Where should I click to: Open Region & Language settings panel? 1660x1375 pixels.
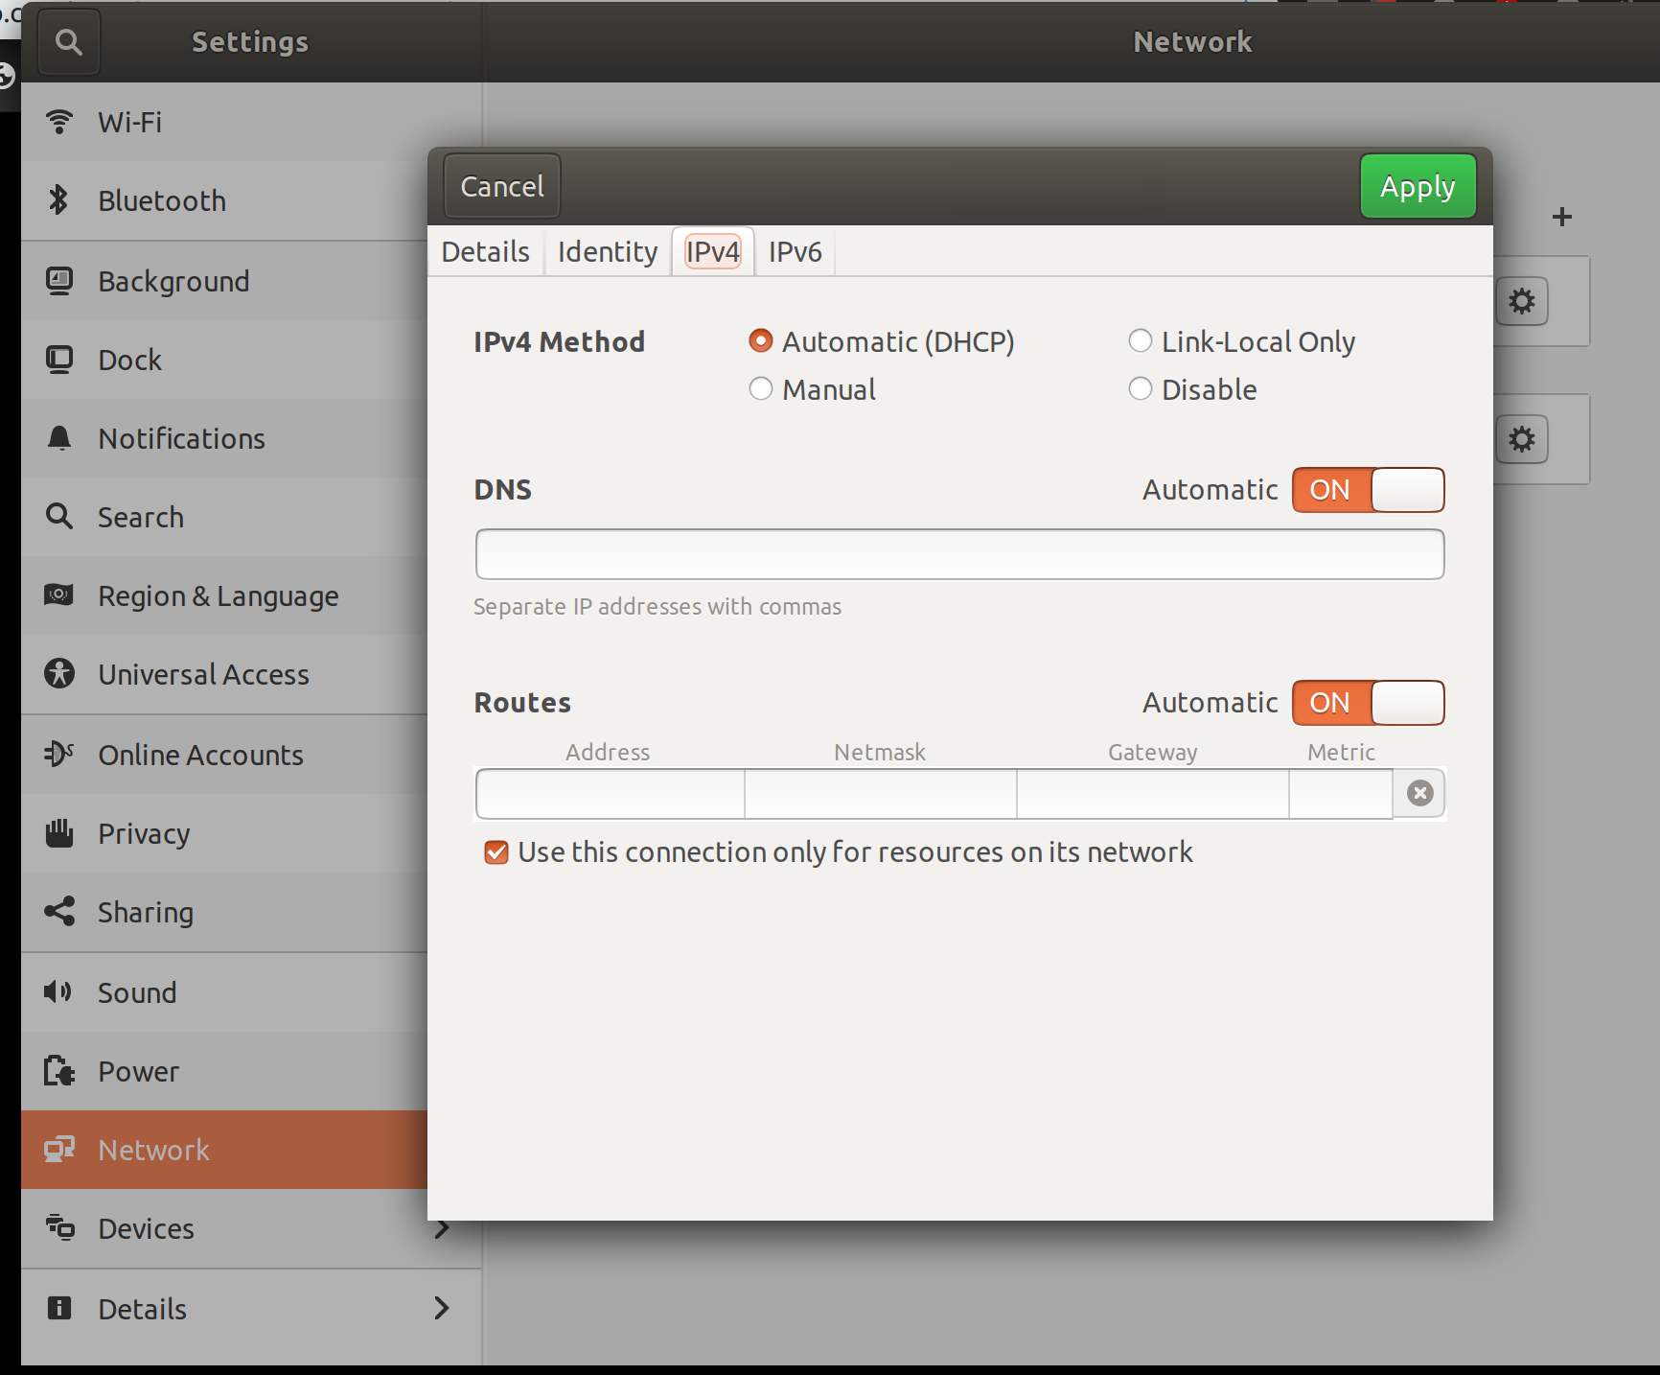[224, 595]
